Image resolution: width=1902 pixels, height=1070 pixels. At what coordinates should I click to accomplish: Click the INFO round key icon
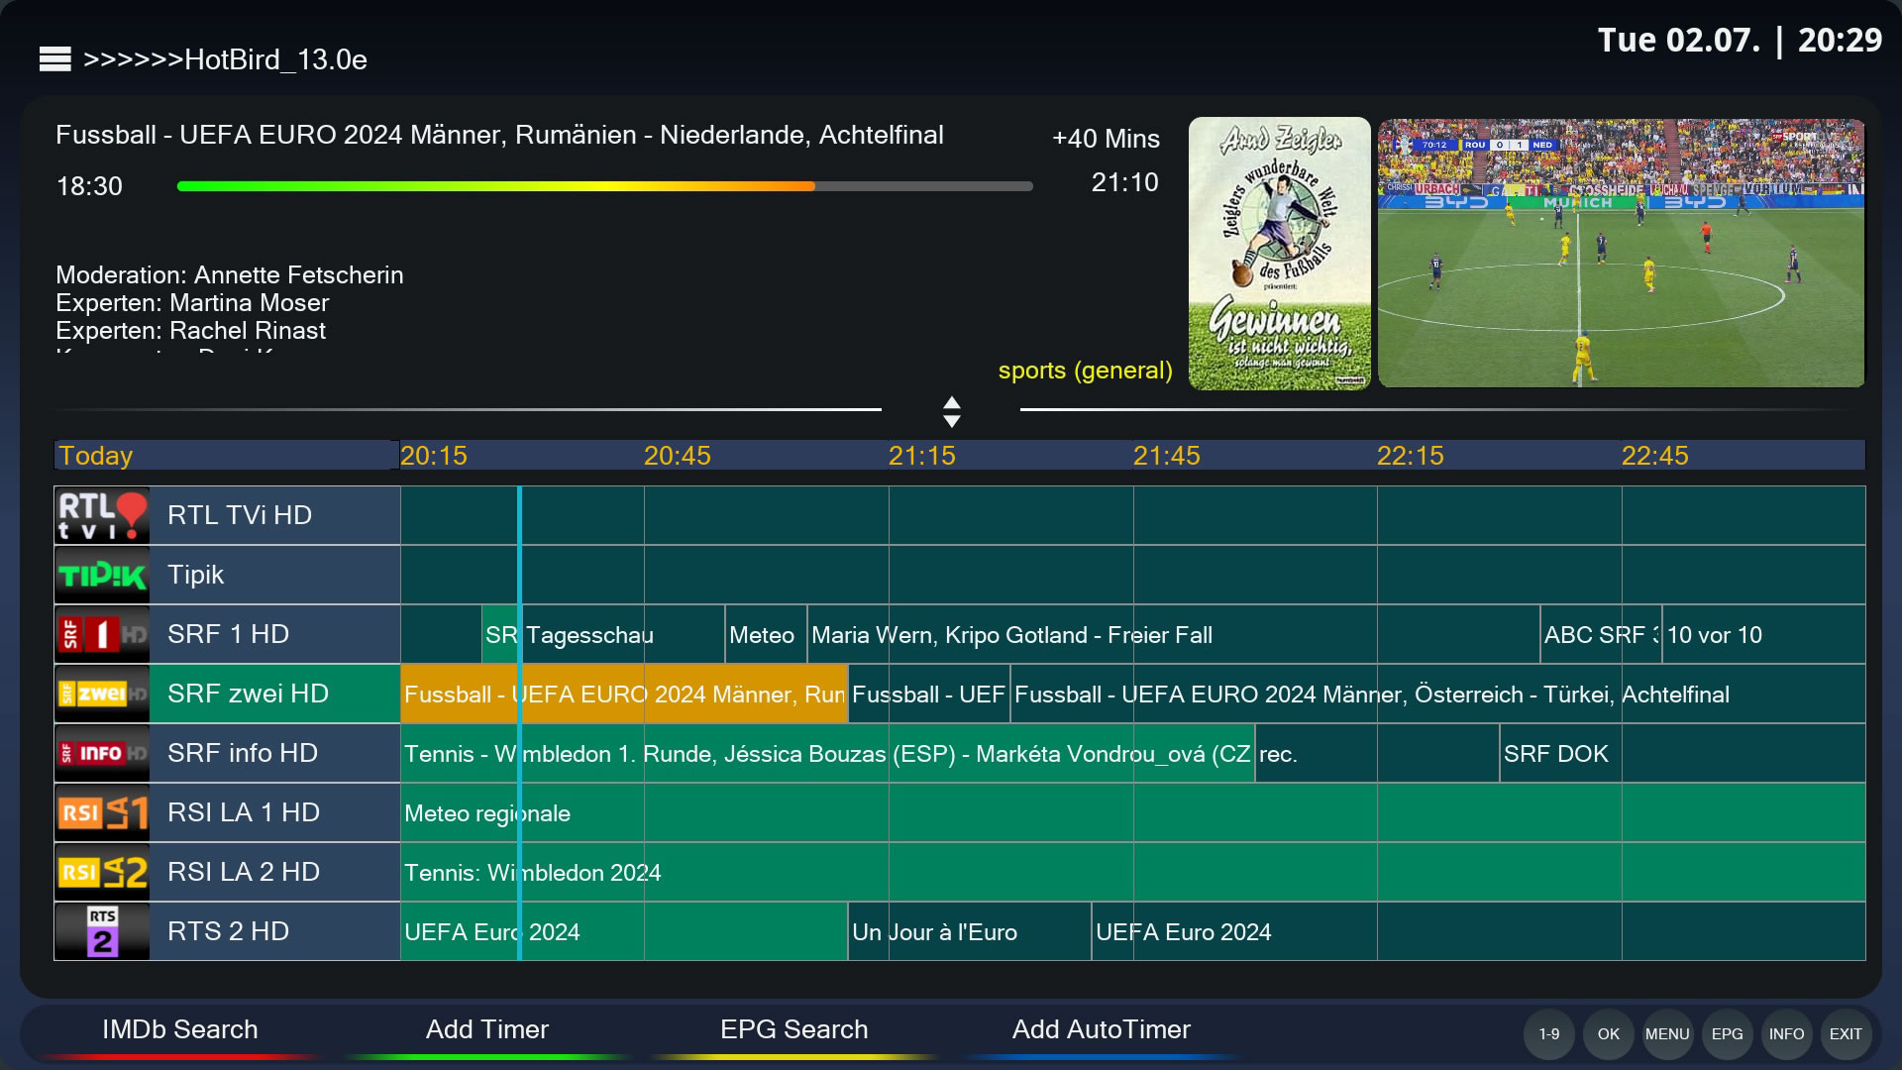tap(1787, 1033)
